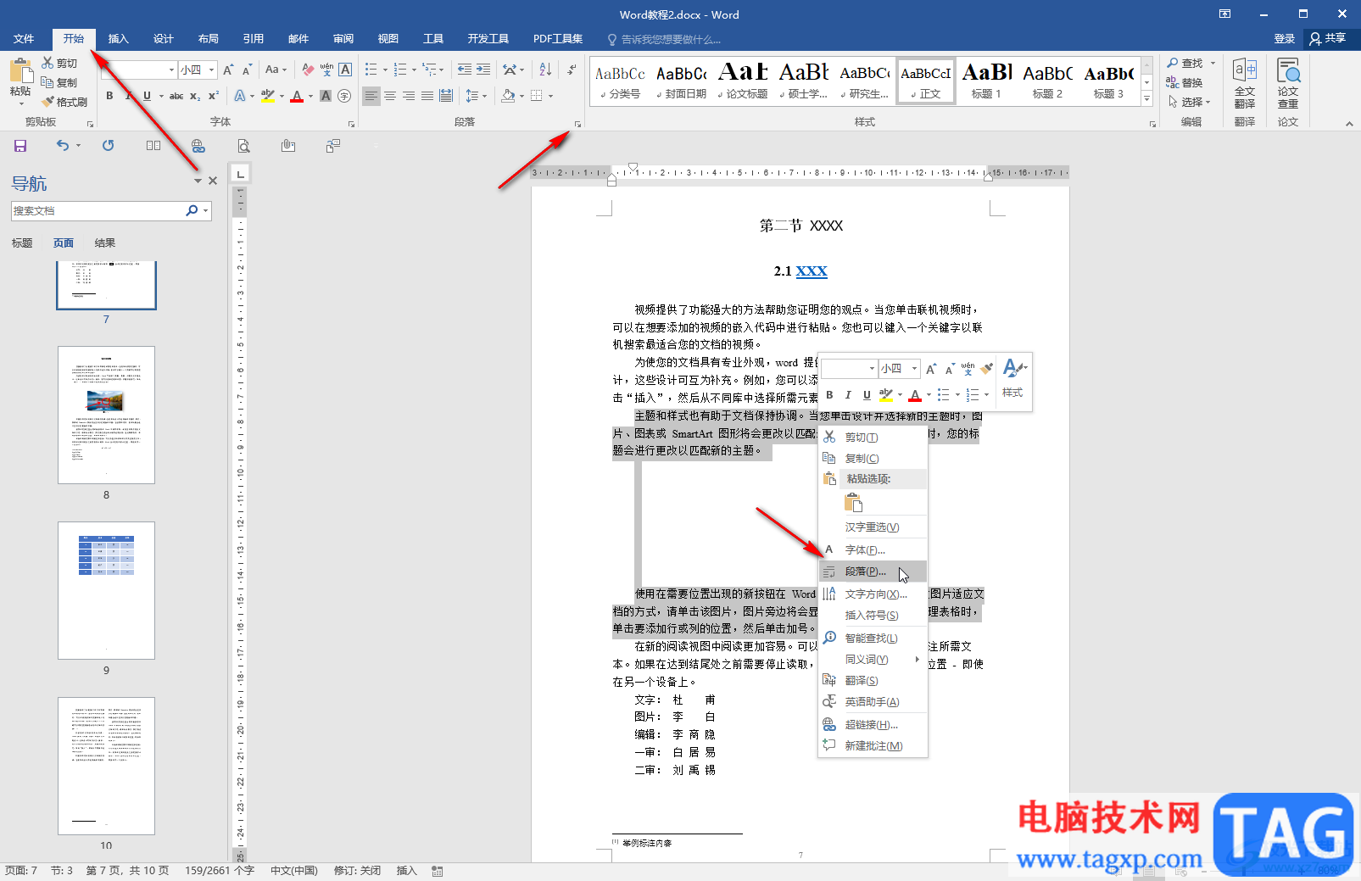Expand the borders dropdown in paragraph group

coord(550,96)
